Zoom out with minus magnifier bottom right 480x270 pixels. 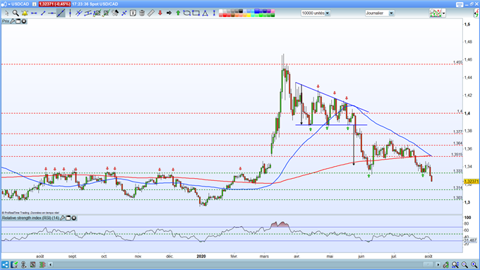464,264
